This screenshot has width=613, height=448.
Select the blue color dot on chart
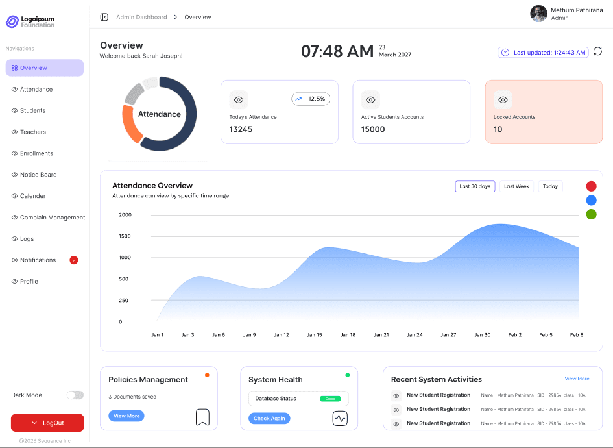(x=591, y=201)
